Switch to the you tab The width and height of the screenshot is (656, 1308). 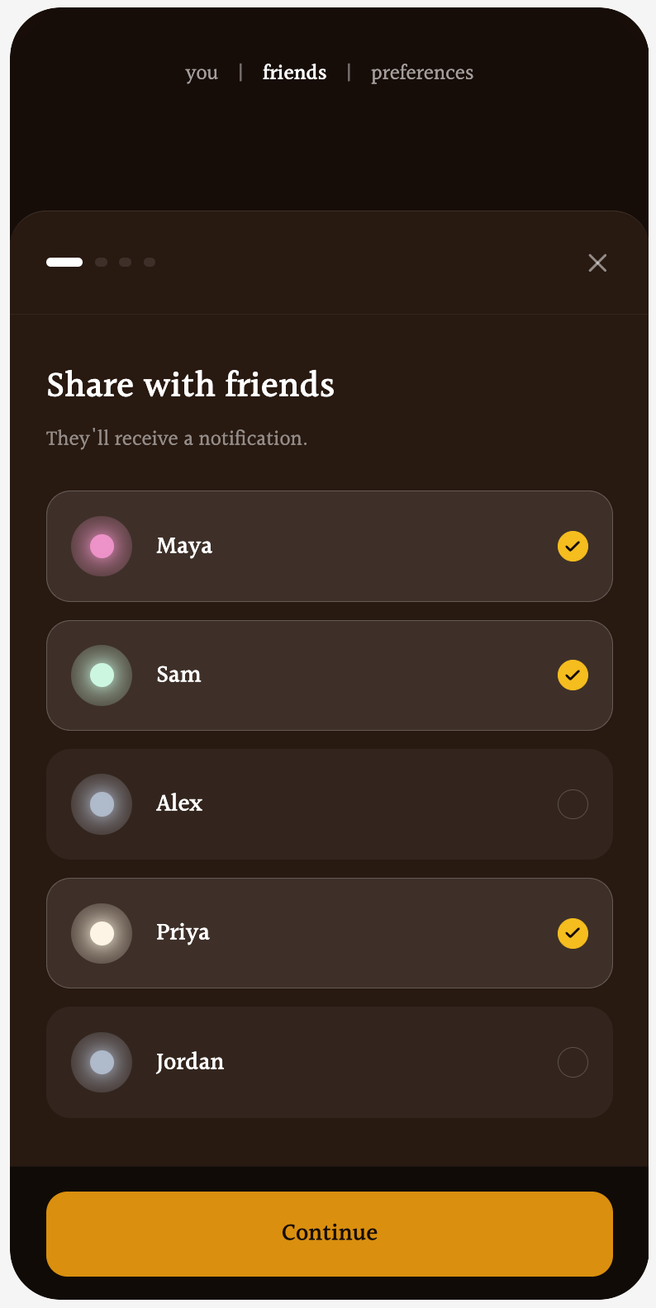[202, 73]
